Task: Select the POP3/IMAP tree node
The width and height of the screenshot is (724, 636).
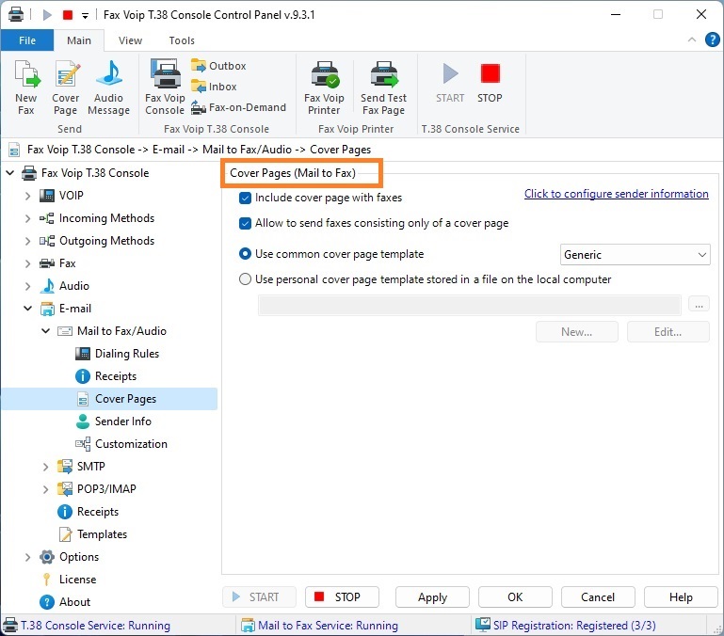Action: tap(106, 489)
